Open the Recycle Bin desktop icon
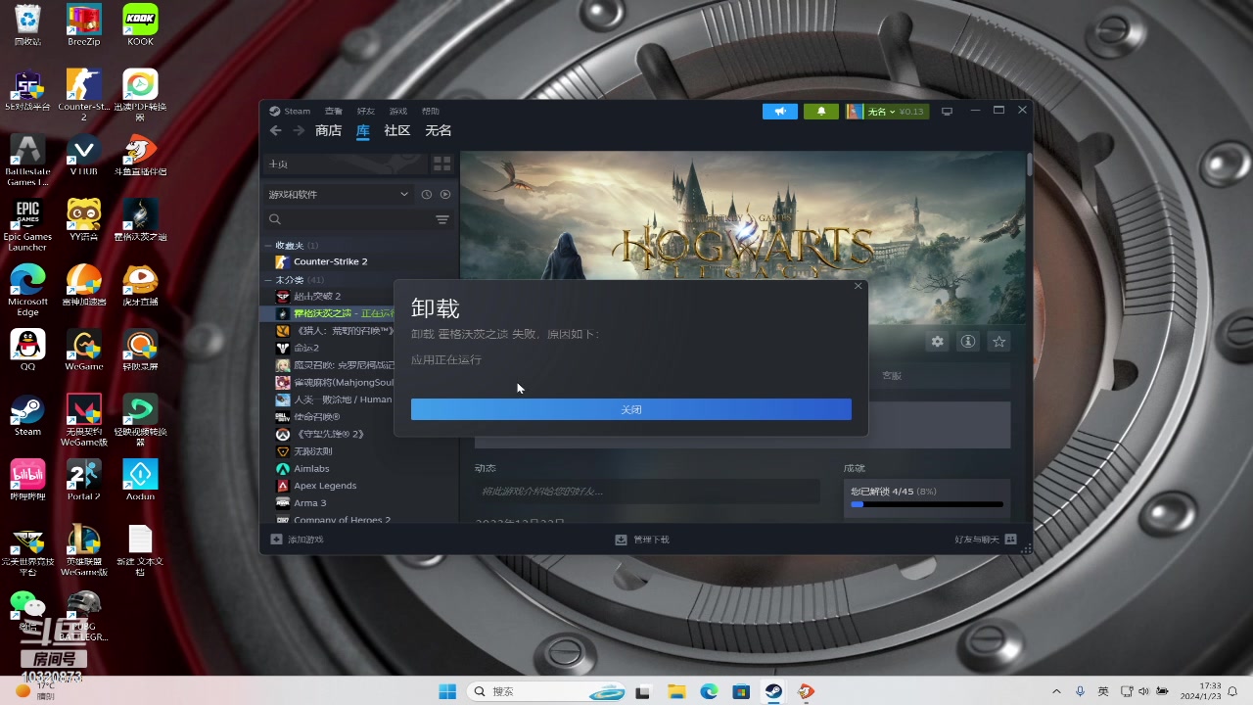Screen dimensions: 1253x705 pos(27,25)
